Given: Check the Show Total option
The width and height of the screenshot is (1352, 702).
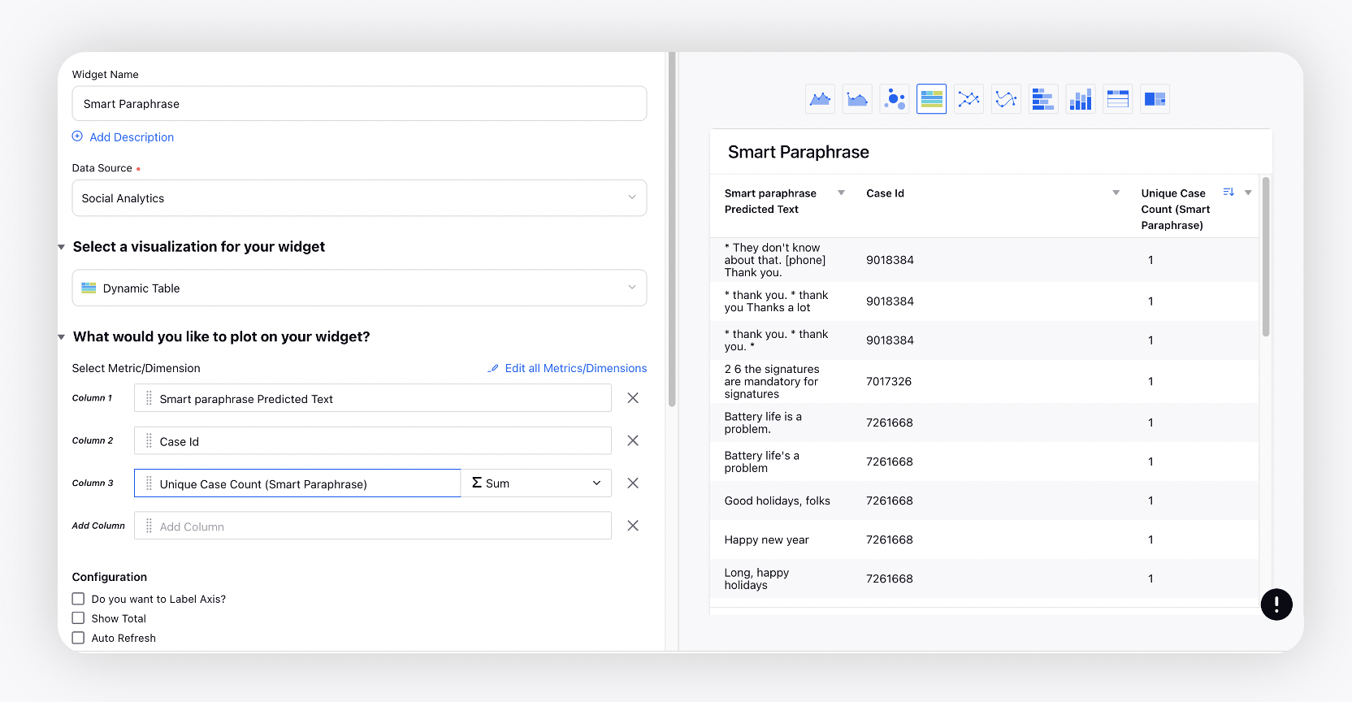Looking at the screenshot, I should 78,618.
